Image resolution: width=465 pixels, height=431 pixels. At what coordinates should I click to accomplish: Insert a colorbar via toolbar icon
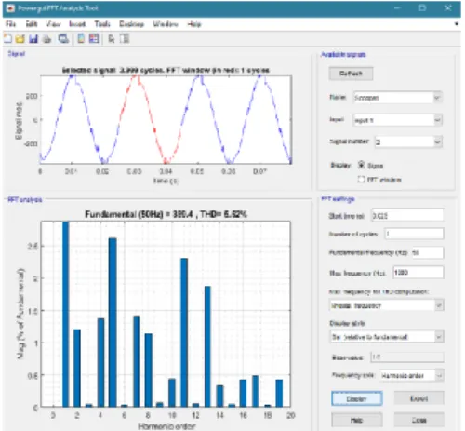[81, 38]
